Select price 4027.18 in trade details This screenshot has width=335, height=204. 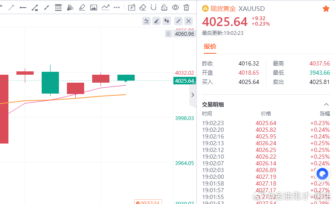tap(266, 183)
